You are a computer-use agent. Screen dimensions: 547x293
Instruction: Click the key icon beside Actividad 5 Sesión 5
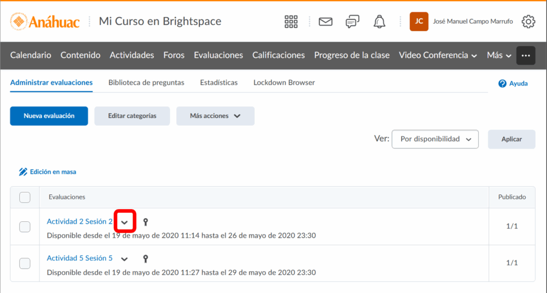point(145,259)
